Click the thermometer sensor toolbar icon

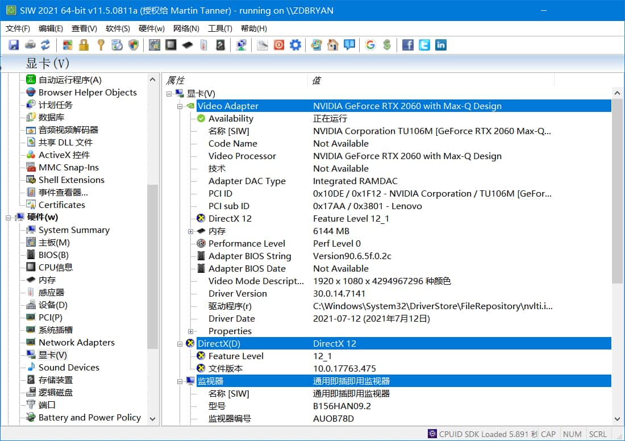203,45
